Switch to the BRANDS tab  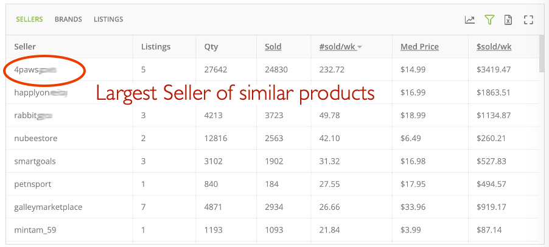coord(68,19)
